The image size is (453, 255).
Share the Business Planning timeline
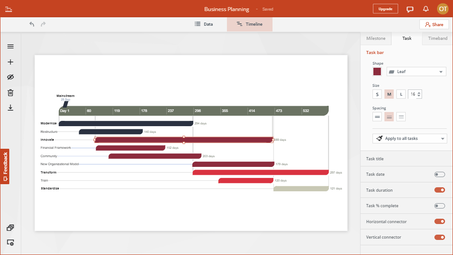coord(434,24)
